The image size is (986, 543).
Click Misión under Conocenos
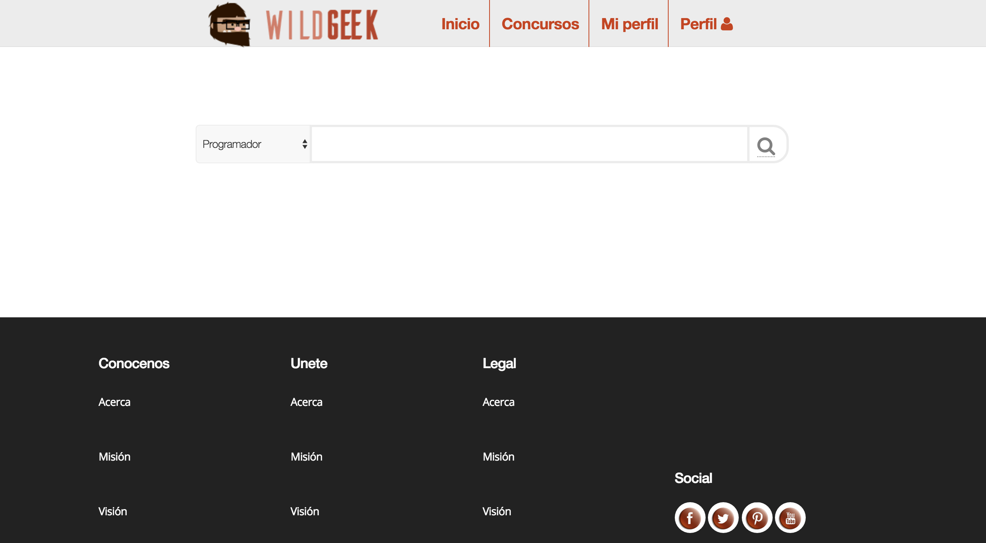coord(114,457)
